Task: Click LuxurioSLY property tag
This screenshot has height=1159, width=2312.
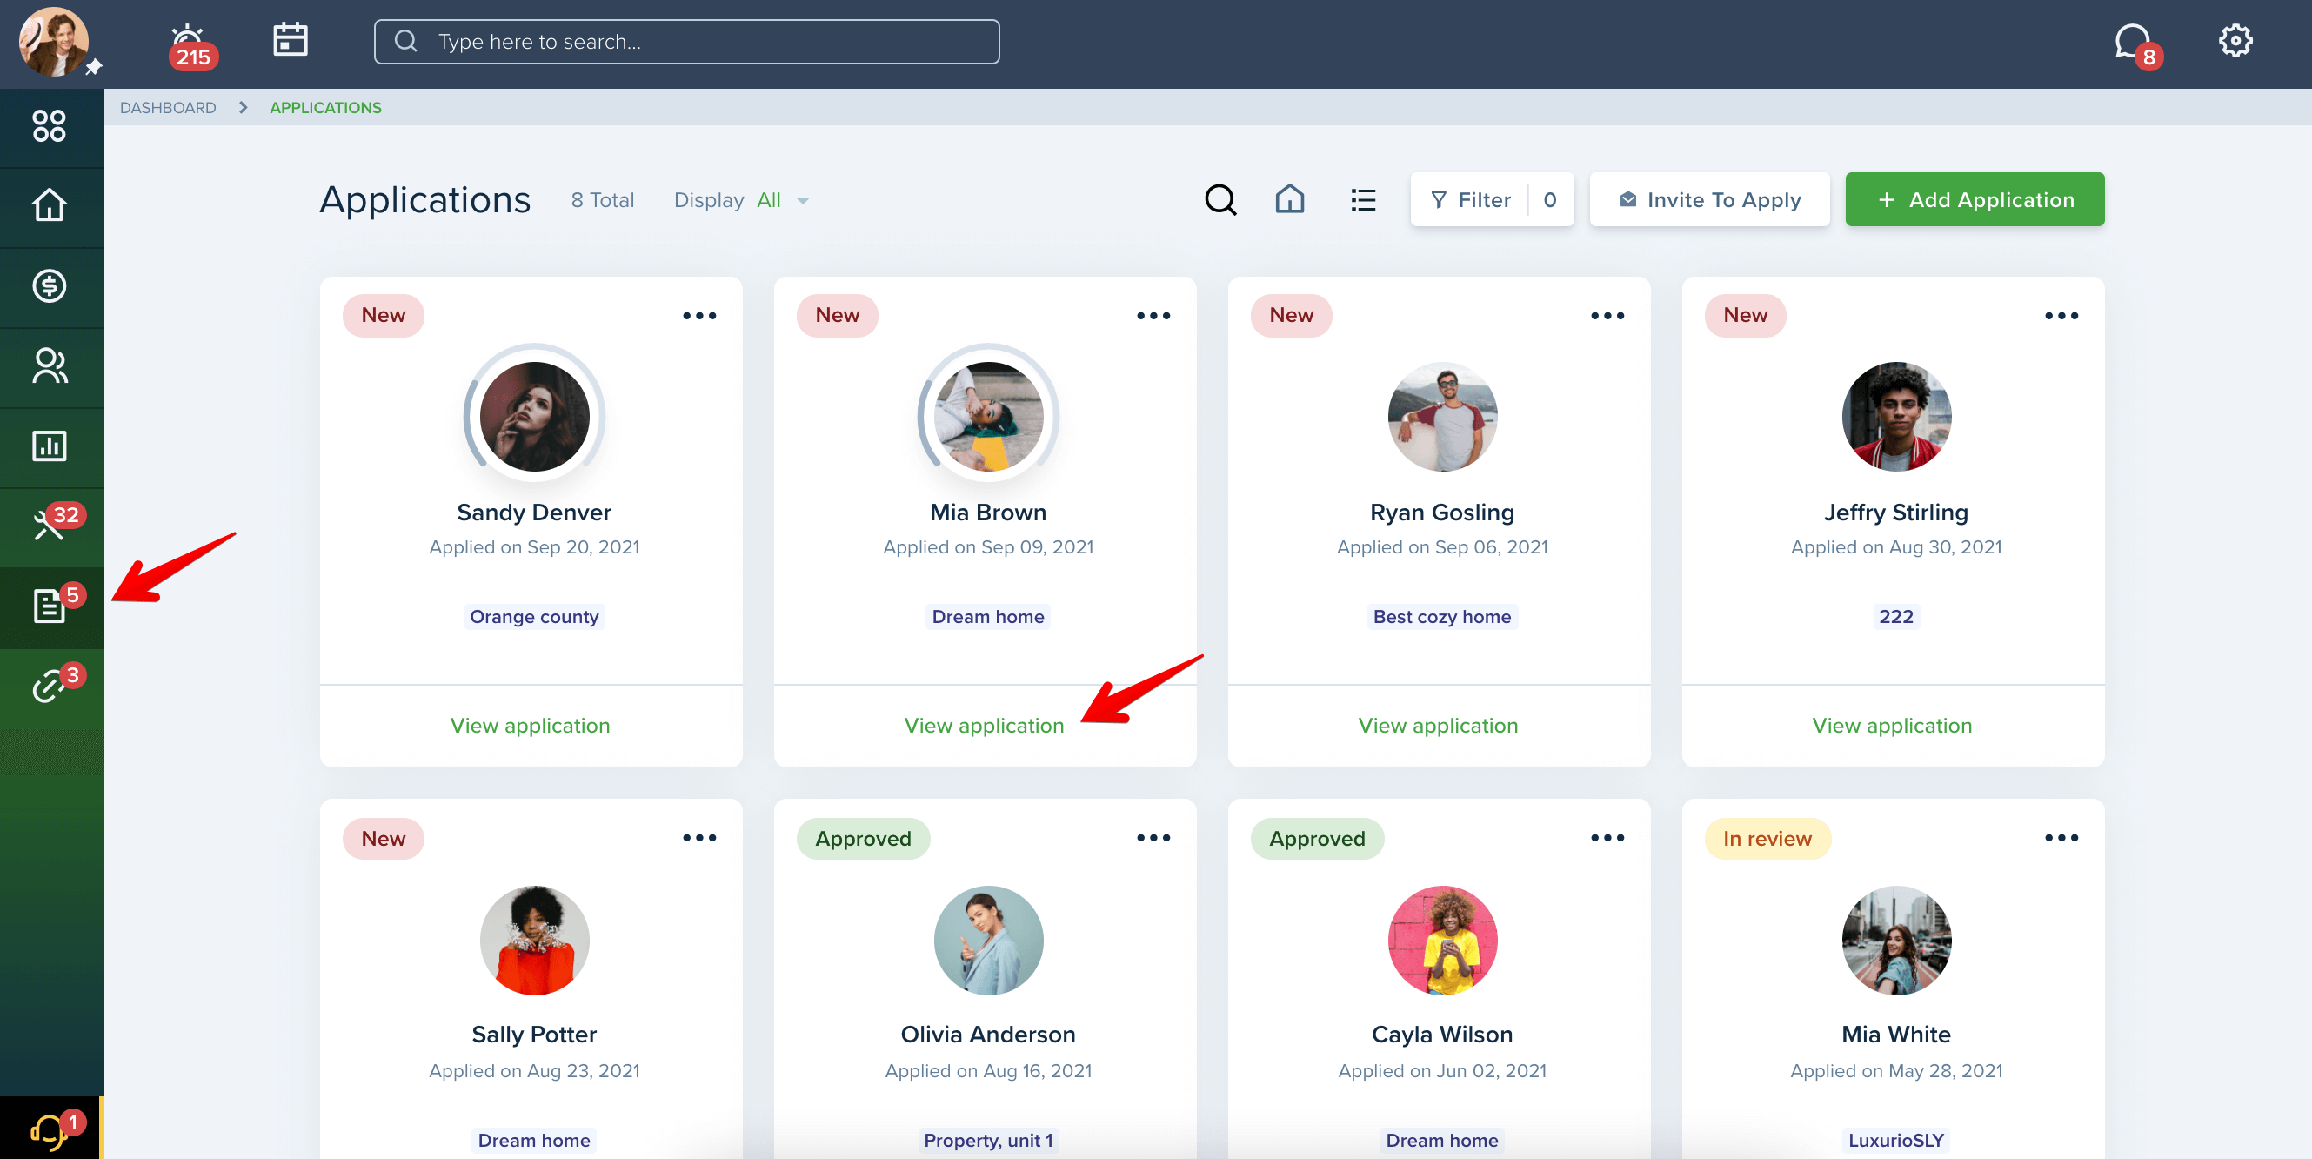Action: click(1896, 1140)
